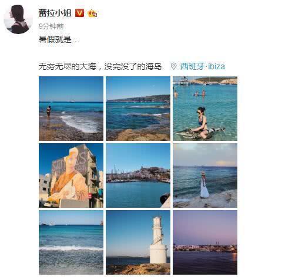Viewport: 302px width, 277px height.
Task: Open the white lighthouse photo
Action: pos(138,242)
